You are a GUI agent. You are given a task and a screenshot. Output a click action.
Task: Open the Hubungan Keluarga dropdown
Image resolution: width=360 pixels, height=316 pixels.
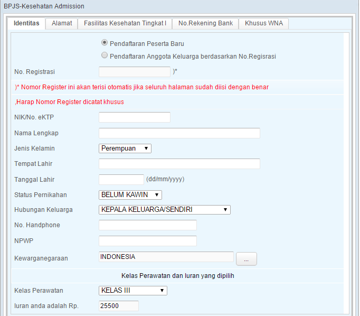[165, 210]
